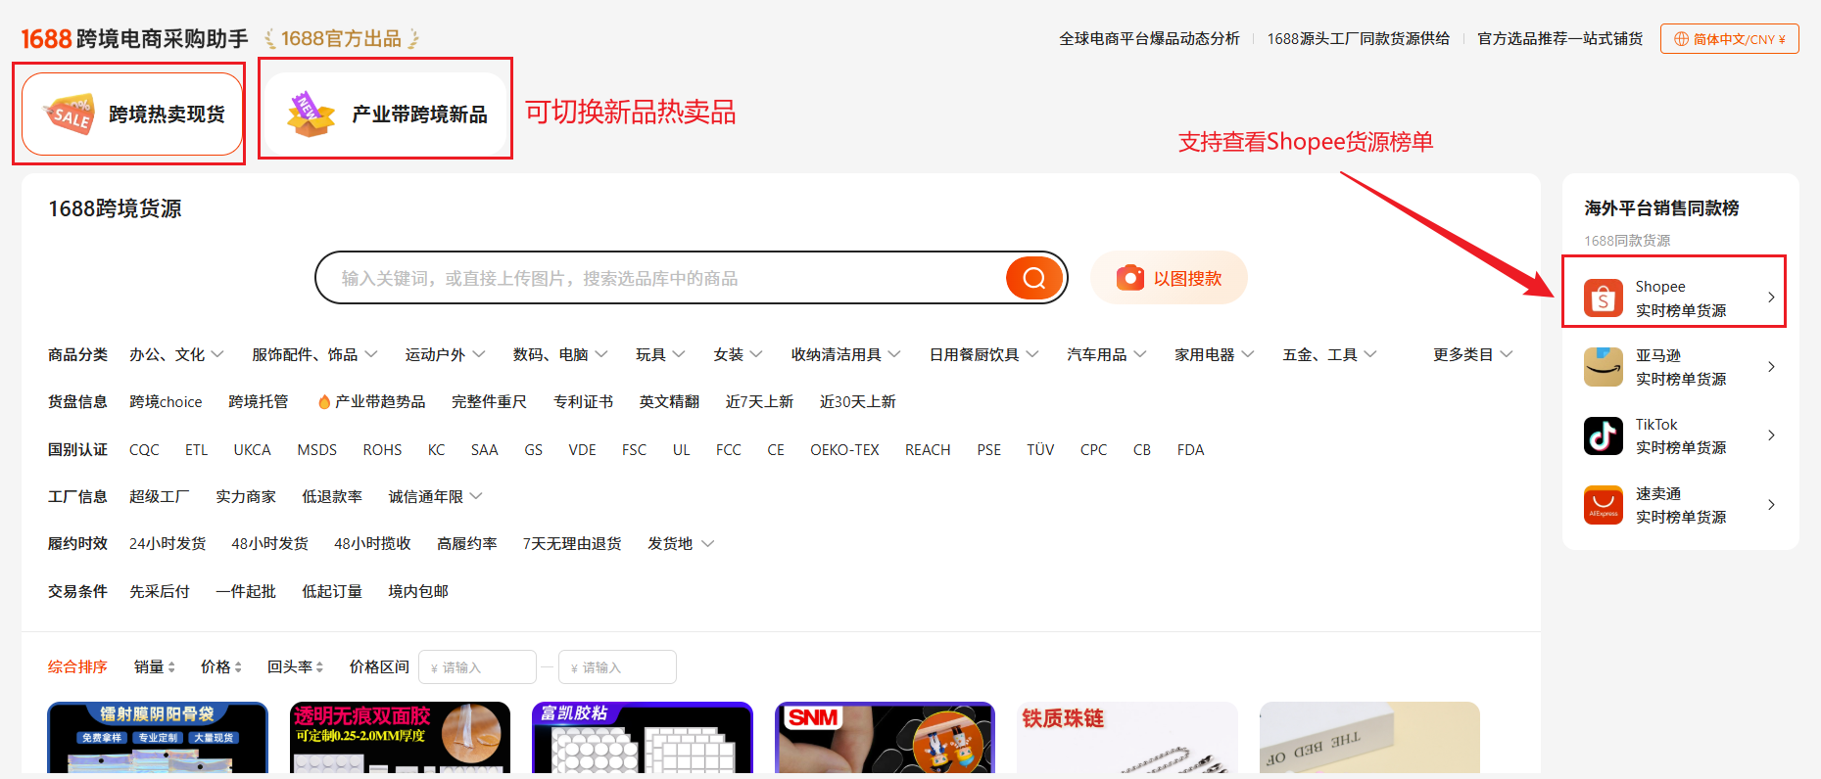Screen dimensions: 1821x779
Task: Open the AliExpress ranking icon
Action: tap(1603, 505)
